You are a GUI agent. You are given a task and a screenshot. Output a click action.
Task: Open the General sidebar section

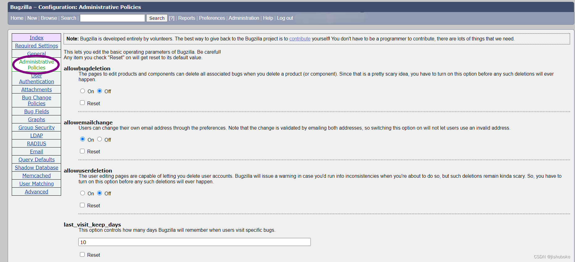click(36, 54)
